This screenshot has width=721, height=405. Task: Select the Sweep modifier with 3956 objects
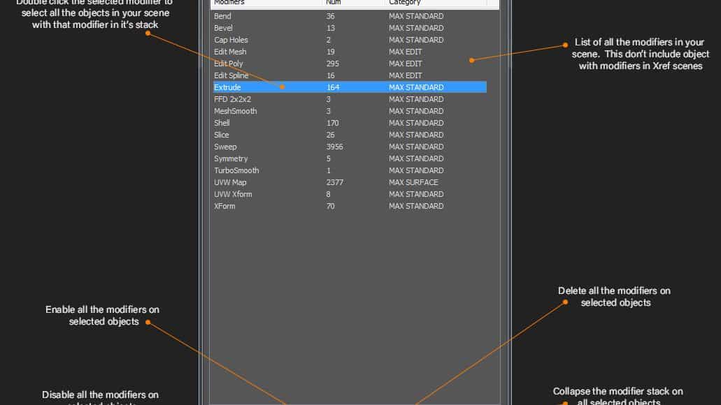click(x=226, y=147)
